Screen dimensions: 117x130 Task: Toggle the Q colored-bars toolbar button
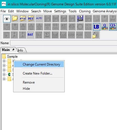pyautogui.click(x=105, y=27)
